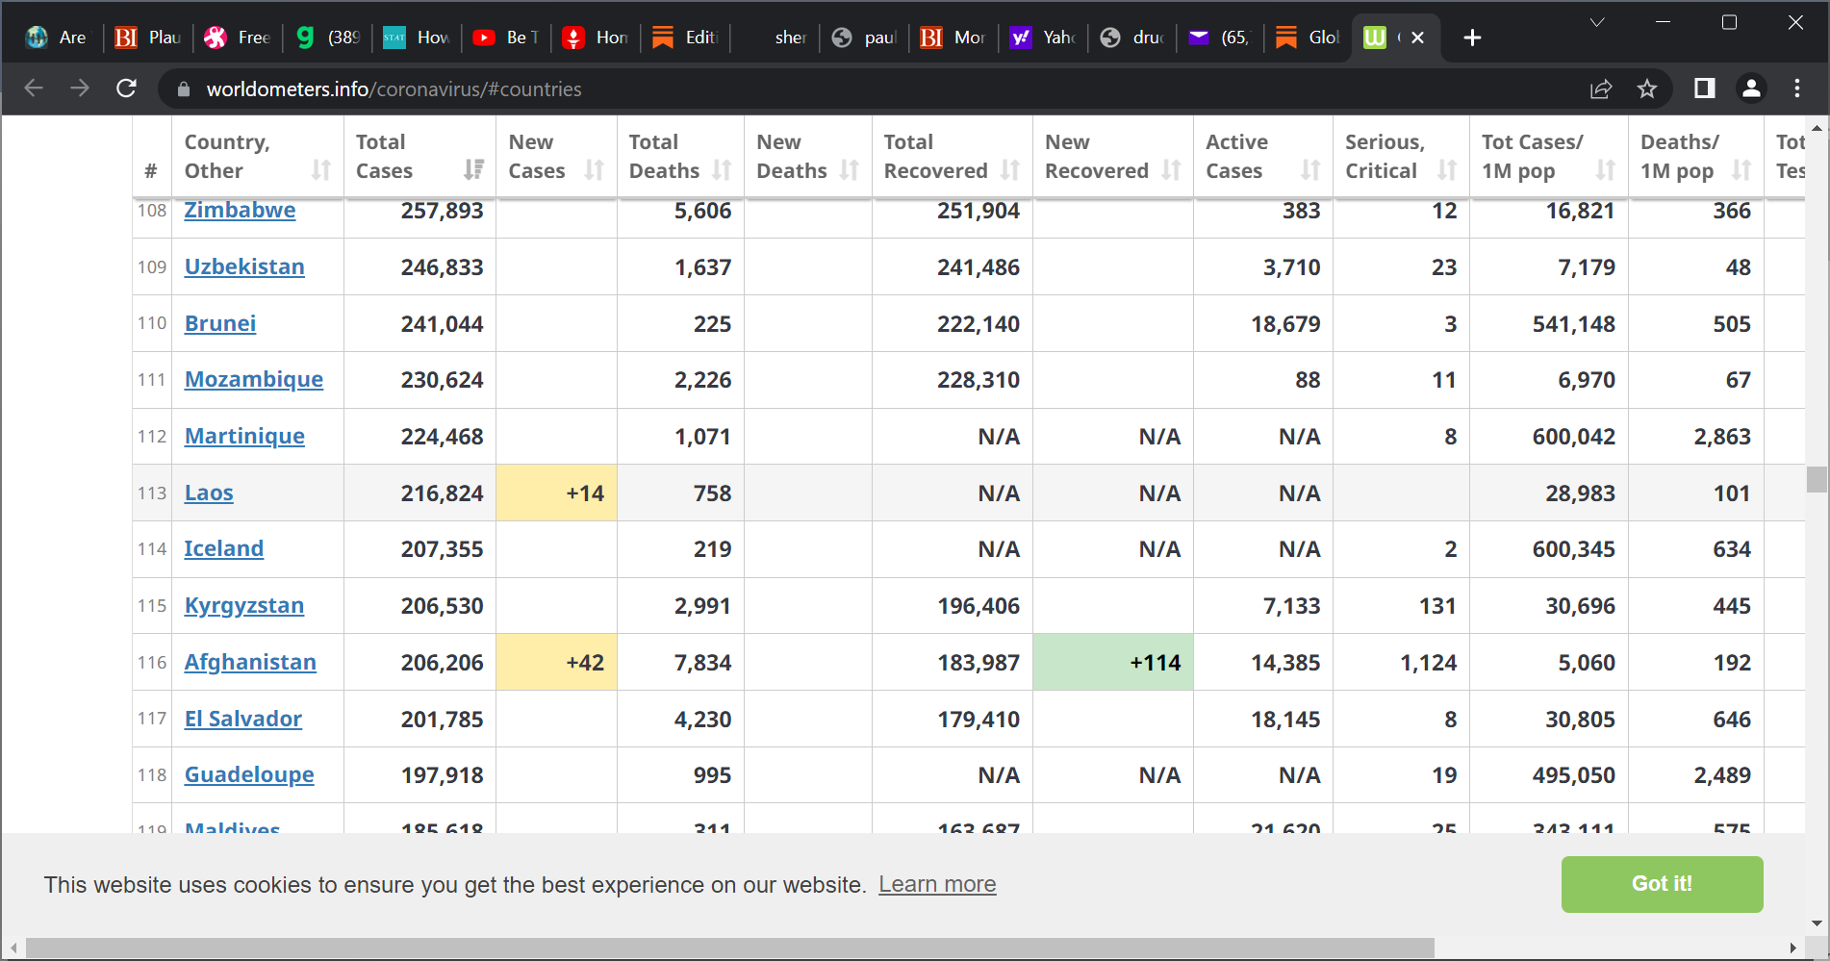Open the Iceland country link
1830x961 pixels.
coord(224,548)
